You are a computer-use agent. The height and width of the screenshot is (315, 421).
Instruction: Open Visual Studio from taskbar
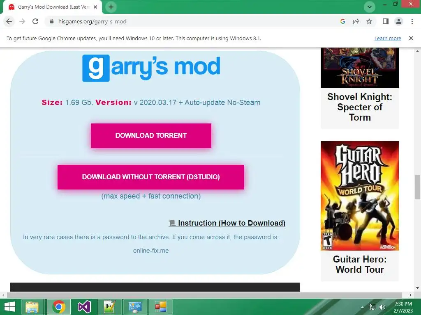(84, 307)
